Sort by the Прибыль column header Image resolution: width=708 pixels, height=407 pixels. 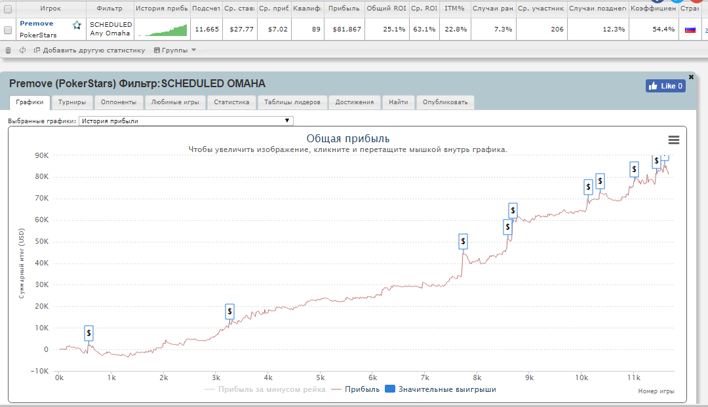click(x=344, y=9)
